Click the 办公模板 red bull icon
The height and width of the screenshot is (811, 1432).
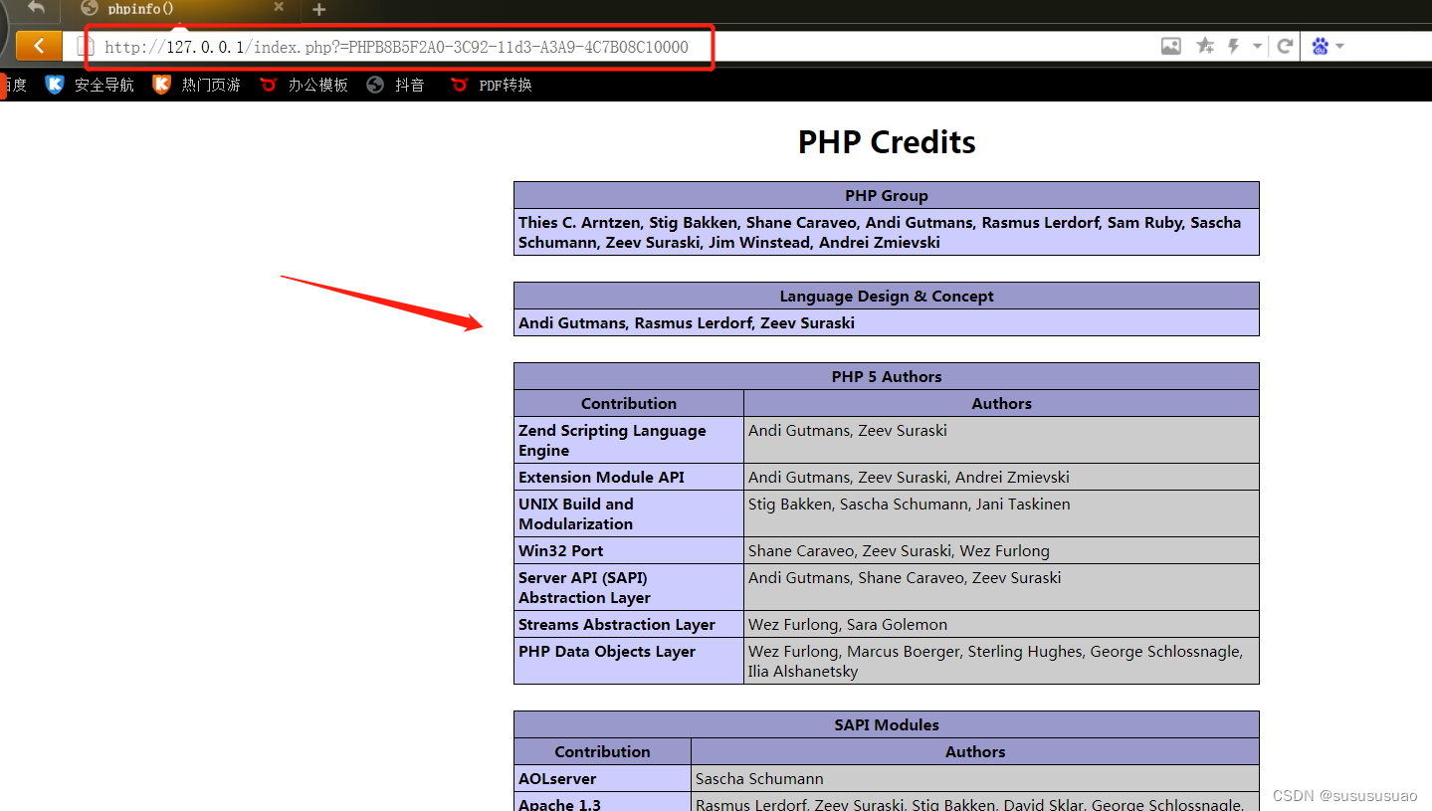click(267, 85)
